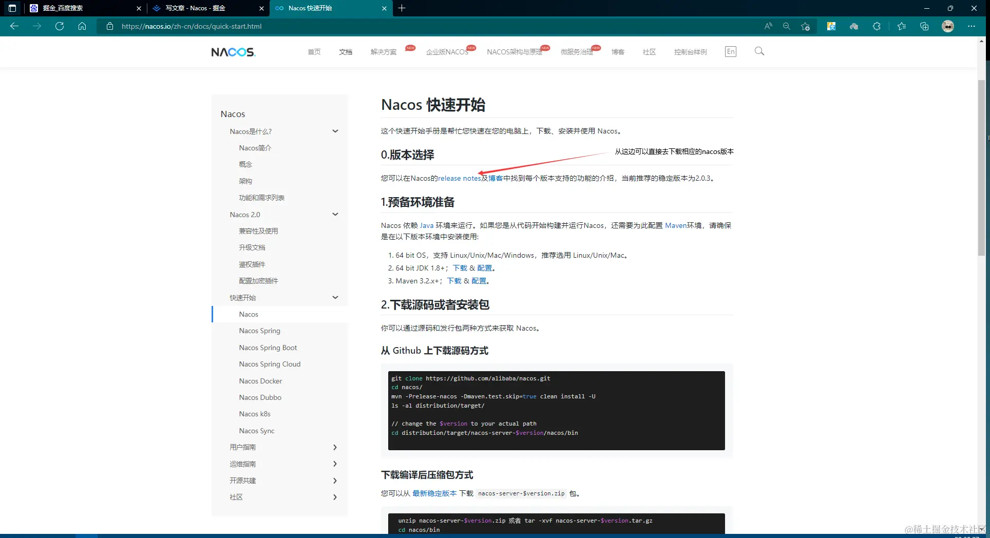Click the colorful extension icon in toolbar
Image resolution: width=990 pixels, height=538 pixels.
[831, 26]
